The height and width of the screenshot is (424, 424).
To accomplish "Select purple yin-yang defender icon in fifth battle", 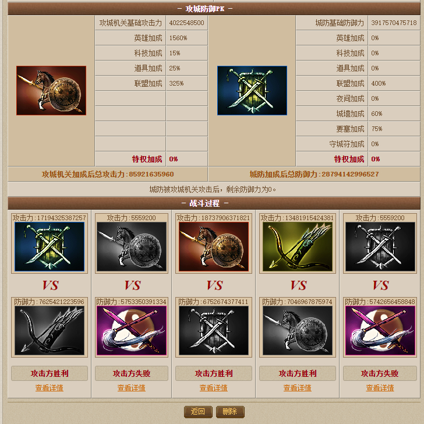I will [380, 330].
